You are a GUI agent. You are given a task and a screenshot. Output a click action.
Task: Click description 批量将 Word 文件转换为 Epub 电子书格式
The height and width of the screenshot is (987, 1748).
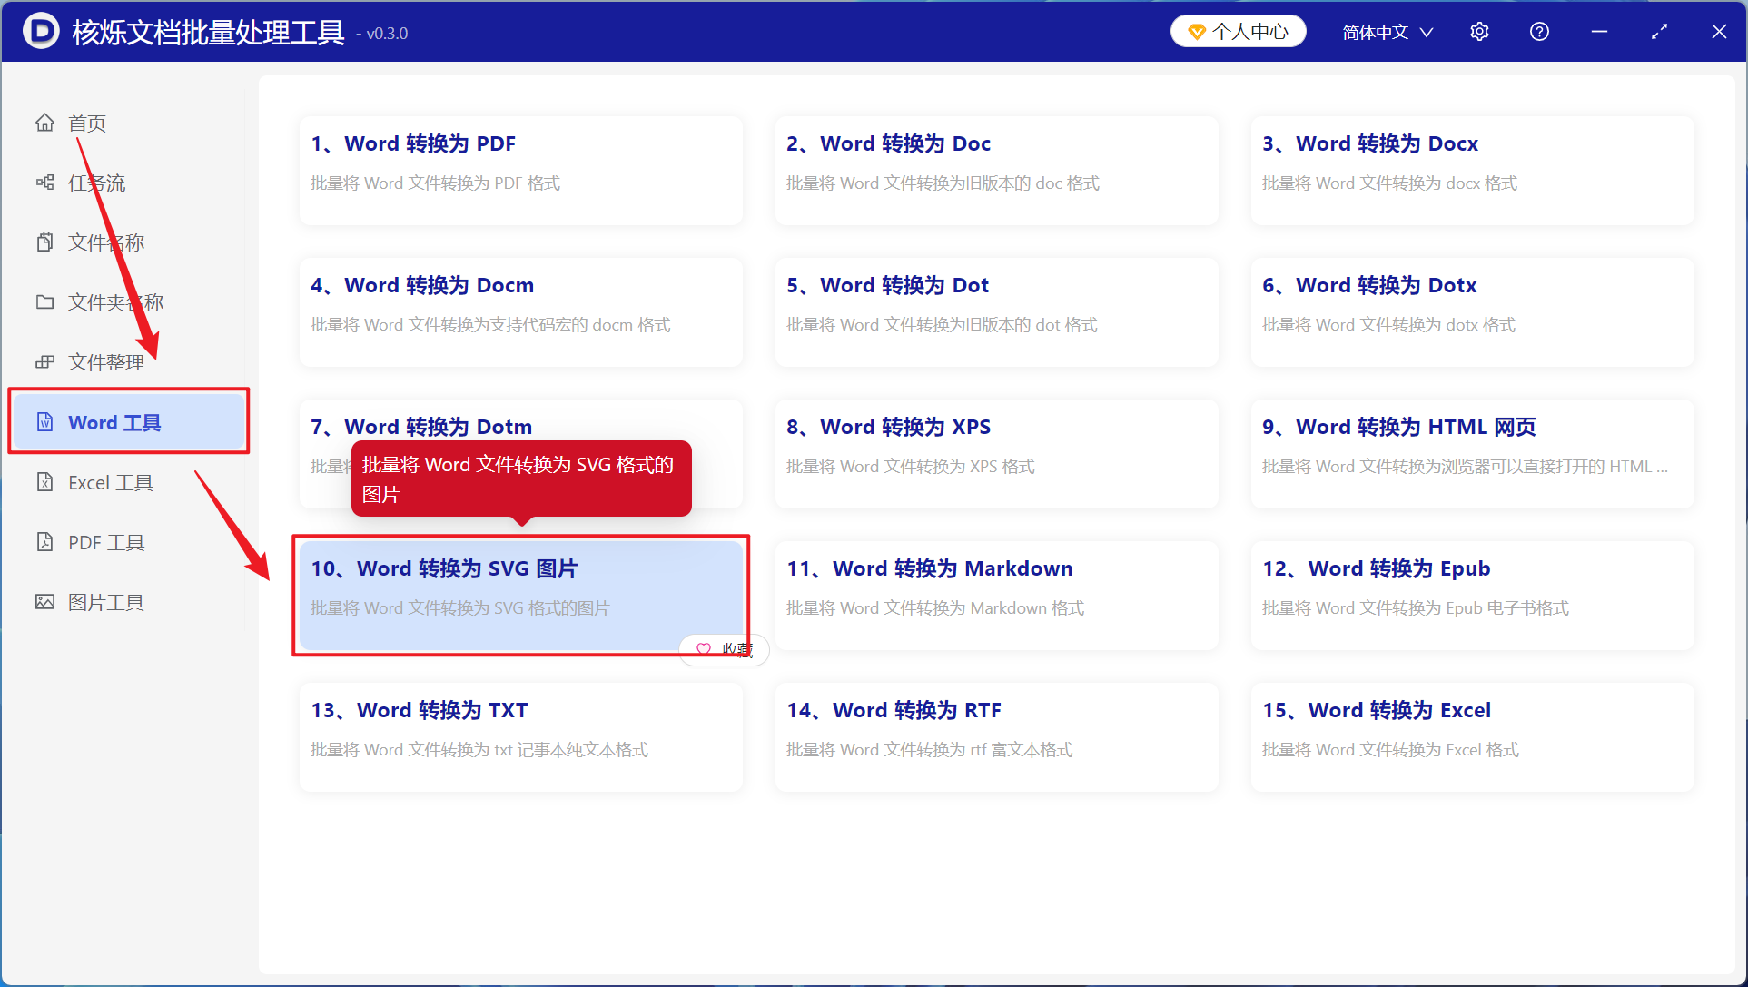point(1416,608)
